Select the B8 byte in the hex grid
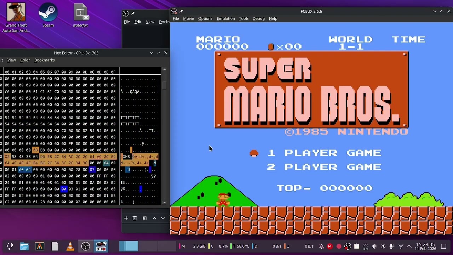The image size is (453, 255). coord(42,150)
